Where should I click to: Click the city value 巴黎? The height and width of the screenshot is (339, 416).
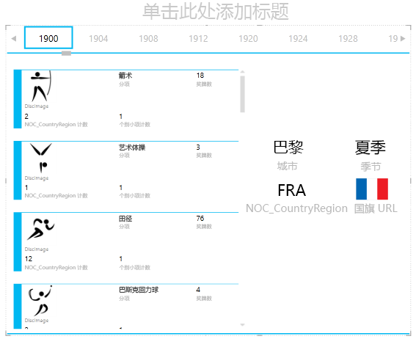pos(288,147)
